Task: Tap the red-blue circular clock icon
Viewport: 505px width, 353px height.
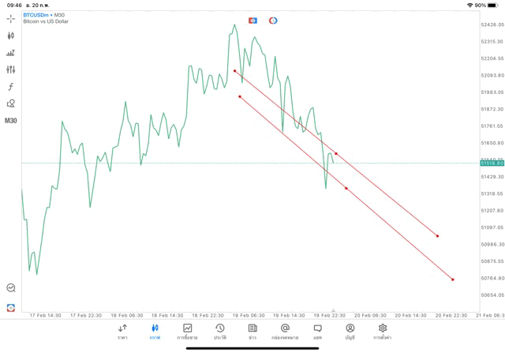Action: click(273, 21)
